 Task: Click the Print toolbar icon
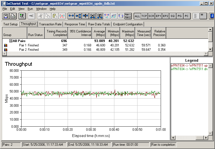[x=13, y=16]
